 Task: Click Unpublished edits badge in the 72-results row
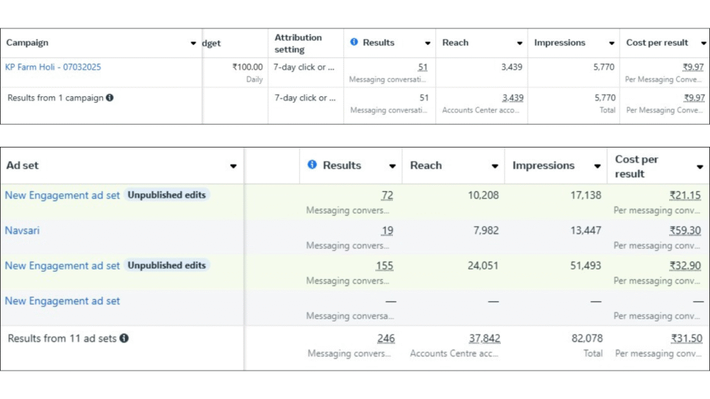[166, 195]
